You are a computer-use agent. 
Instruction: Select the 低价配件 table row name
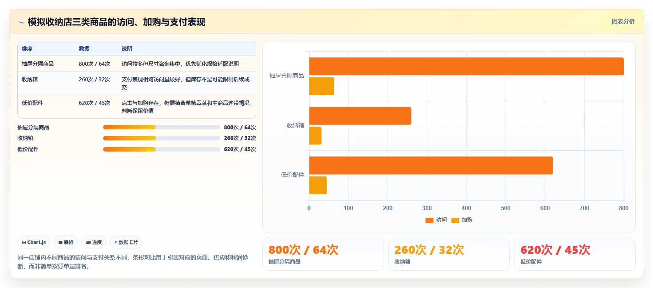32,103
